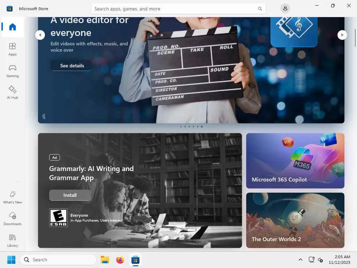Expand hidden system tray icons
Image resolution: width=357 pixels, height=268 pixels.
point(301,260)
